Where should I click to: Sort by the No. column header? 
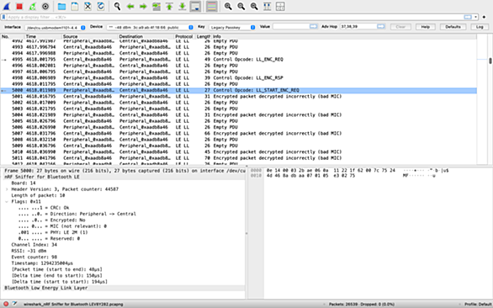tap(13, 36)
